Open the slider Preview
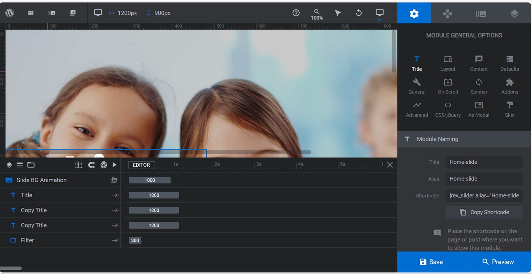Image resolution: width=532 pixels, height=274 pixels. pos(498,262)
